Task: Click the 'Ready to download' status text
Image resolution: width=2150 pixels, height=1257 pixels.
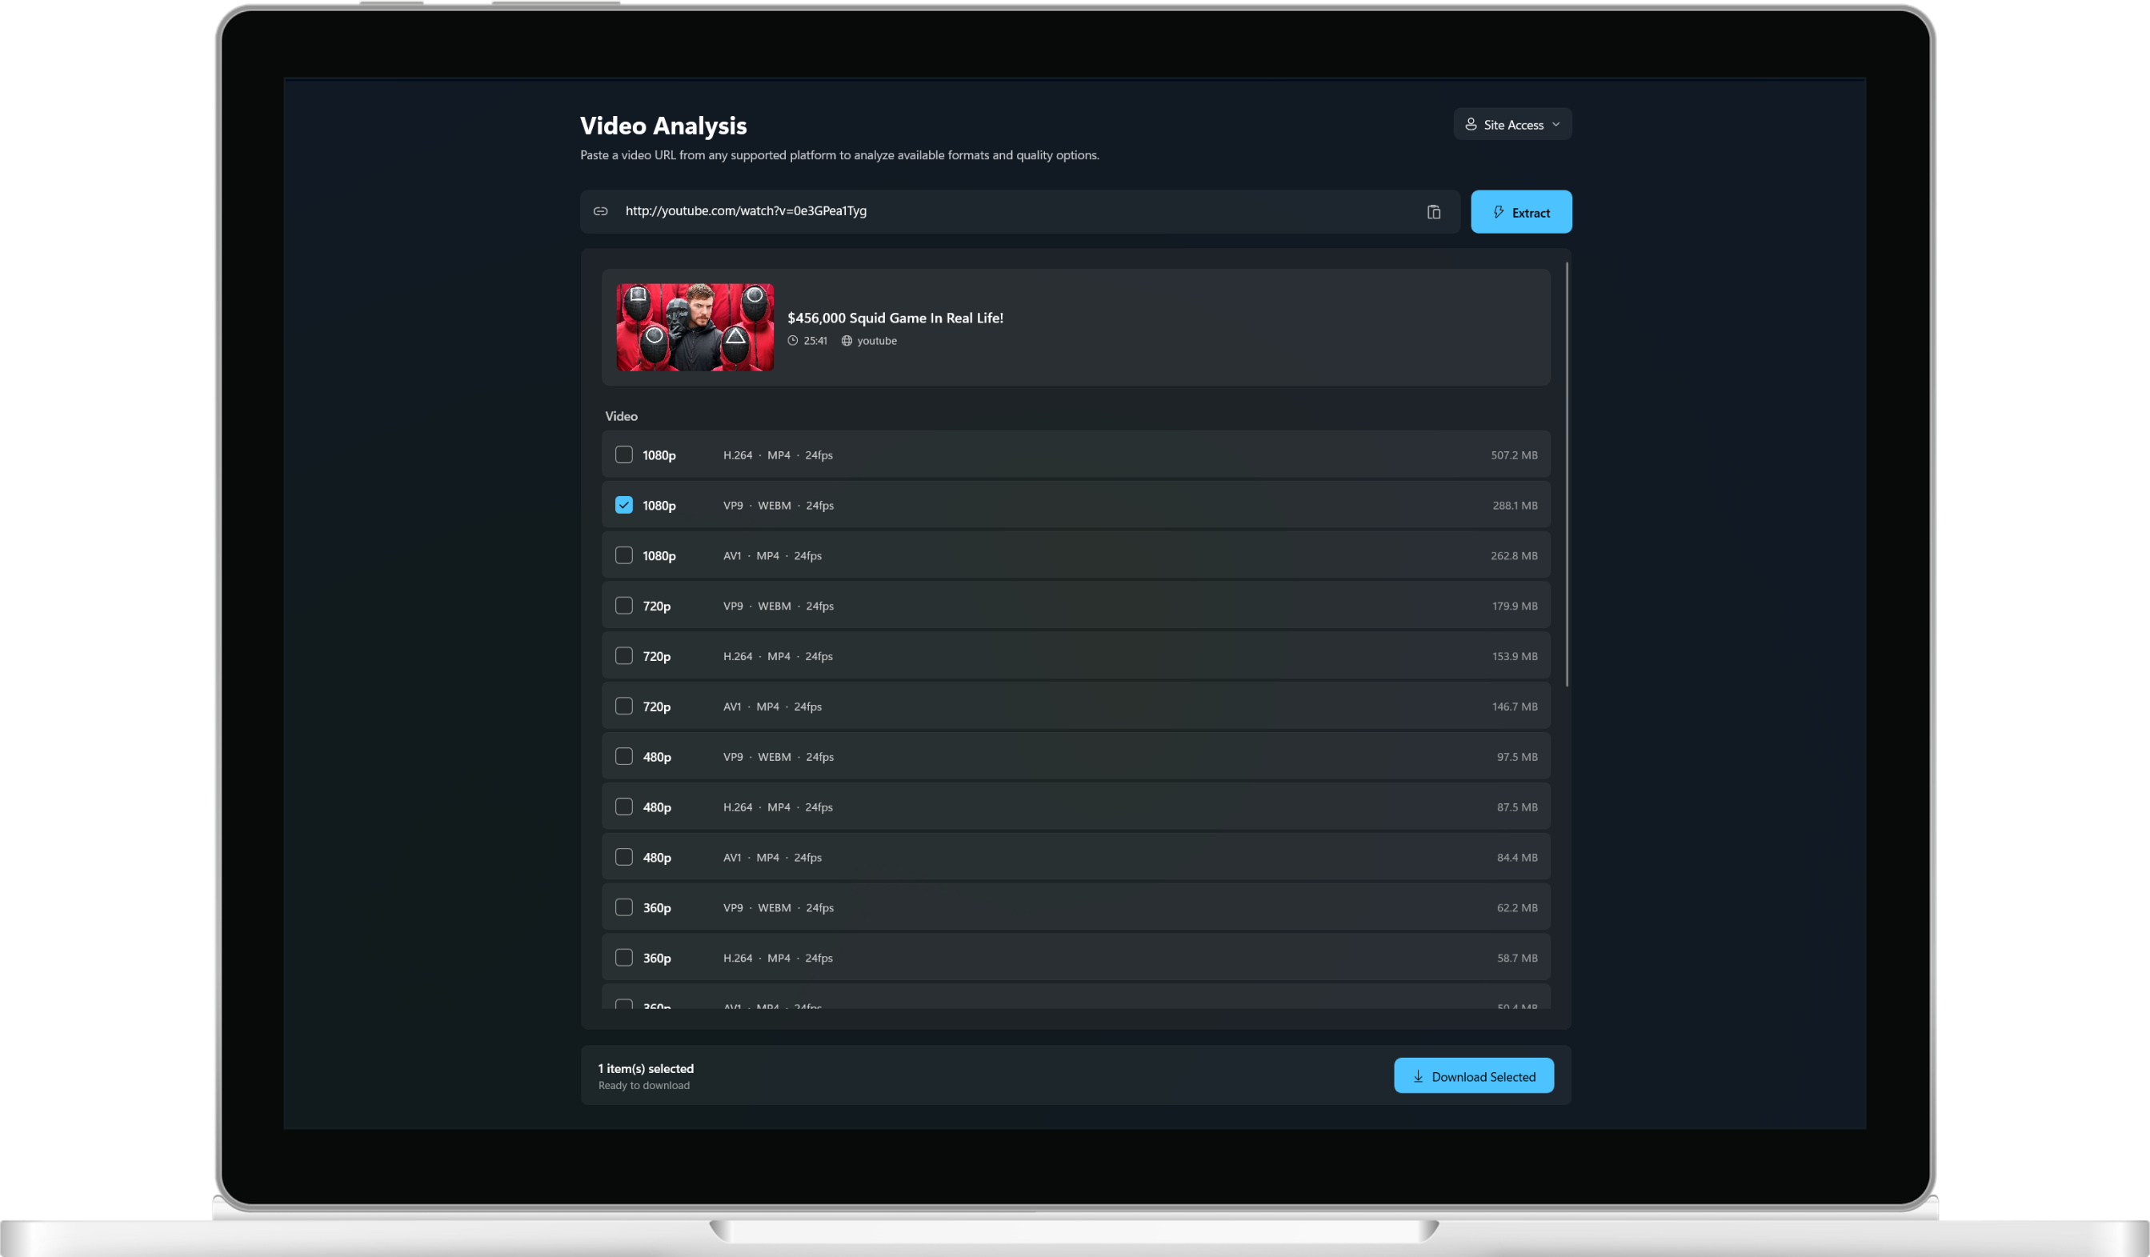Action: pos(644,1086)
